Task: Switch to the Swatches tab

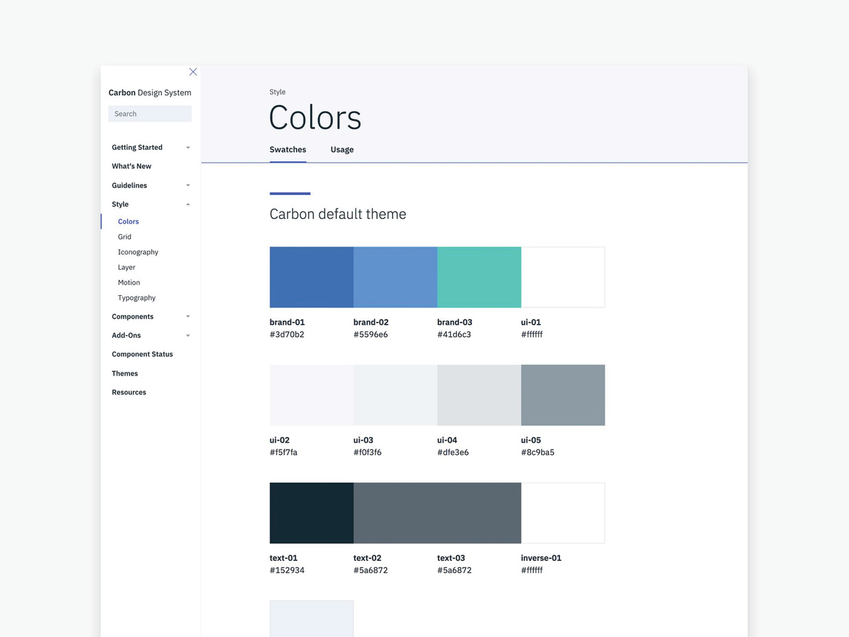Action: tap(288, 150)
